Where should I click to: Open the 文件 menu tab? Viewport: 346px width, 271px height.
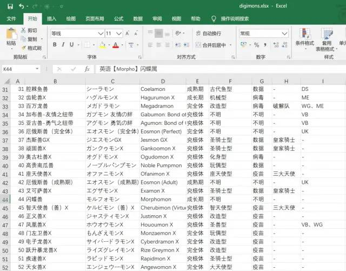tap(11, 19)
